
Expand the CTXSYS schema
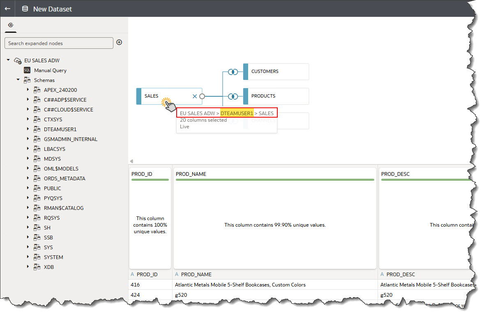tap(28, 119)
